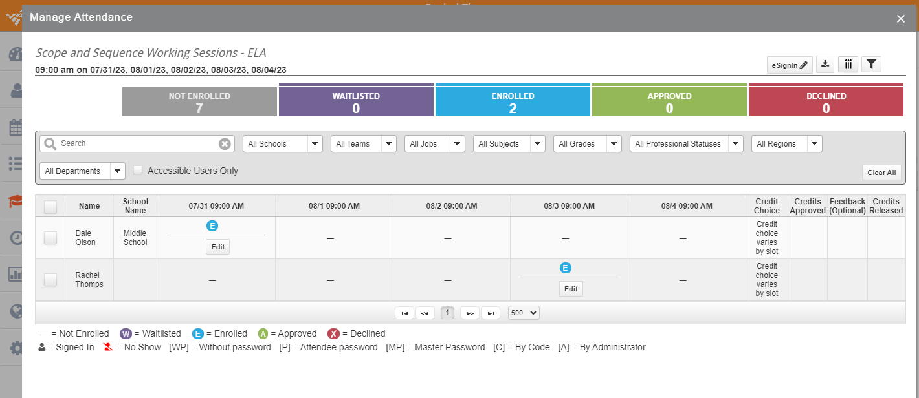Viewport: 919px width, 398px height.
Task: Open the All Regions dropdown
Action: 787,143
